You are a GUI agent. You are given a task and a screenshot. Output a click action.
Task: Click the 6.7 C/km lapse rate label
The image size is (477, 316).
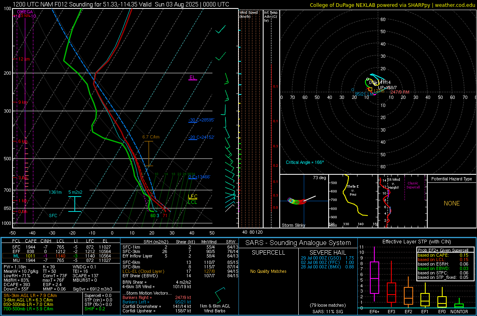151,137
